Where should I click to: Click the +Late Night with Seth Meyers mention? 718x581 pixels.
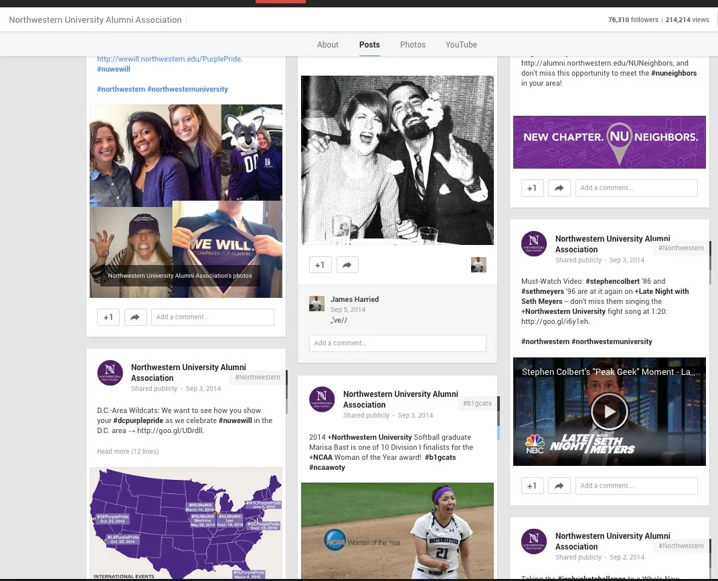605,297
